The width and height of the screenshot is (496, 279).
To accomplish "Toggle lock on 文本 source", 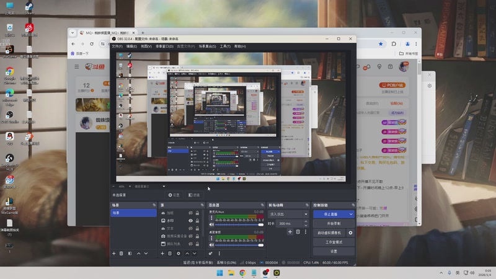I will click(197, 228).
